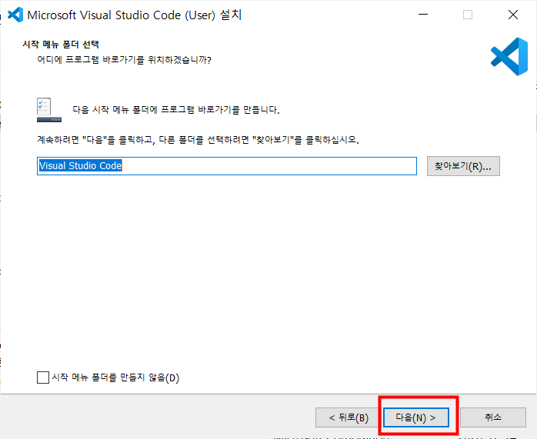The image size is (537, 439).
Task: Click the 다음(N) > next button
Action: coord(415,417)
